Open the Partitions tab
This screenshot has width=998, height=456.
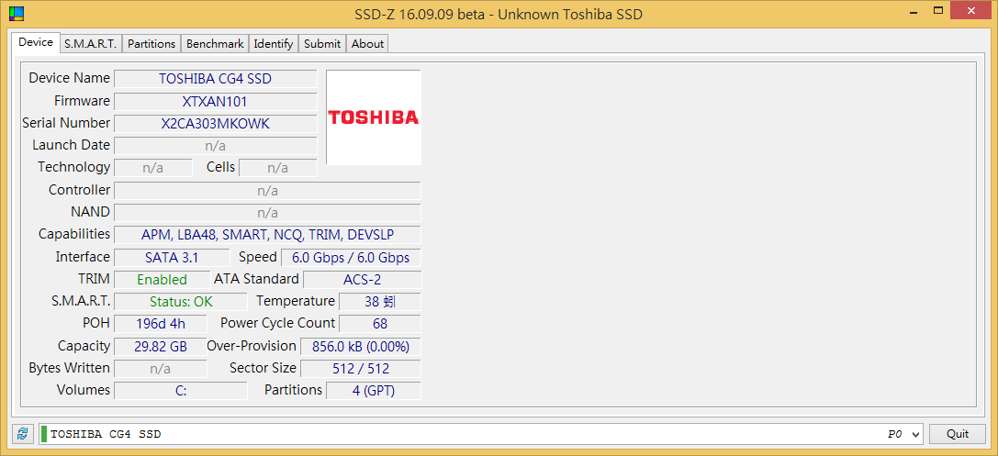click(151, 44)
